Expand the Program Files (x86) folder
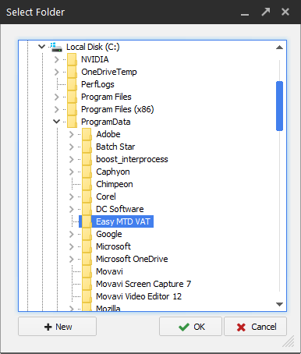The image size is (301, 354). coord(57,109)
